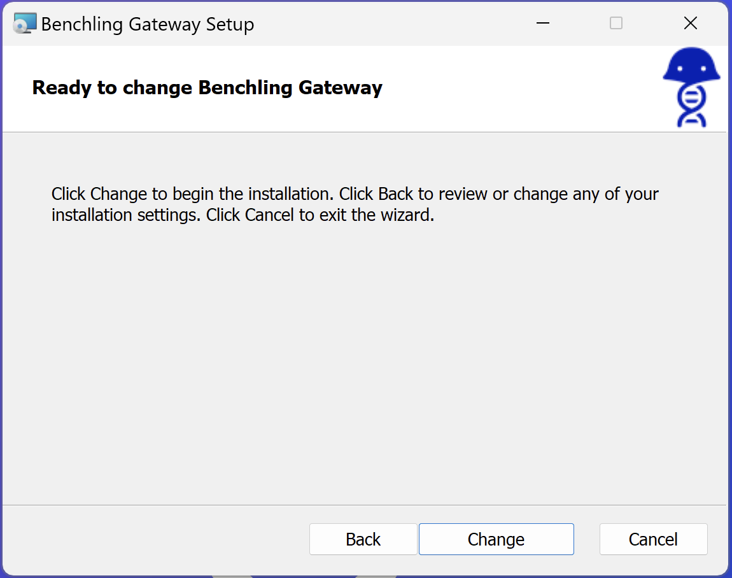Screen dimensions: 732x578
Task: Click the footer area left of Back
Action: coord(153,539)
